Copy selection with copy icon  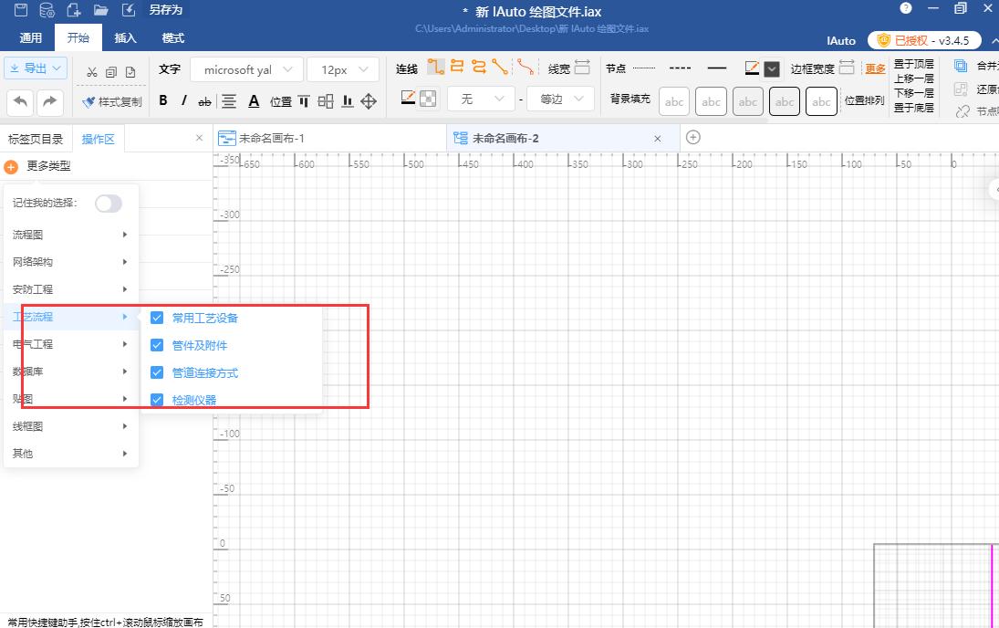[111, 72]
